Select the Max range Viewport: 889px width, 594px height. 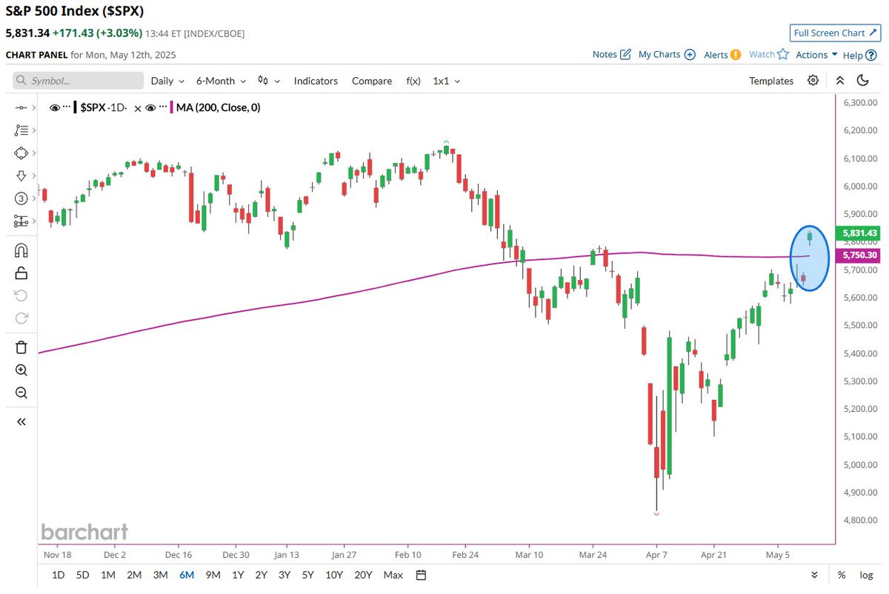[393, 575]
